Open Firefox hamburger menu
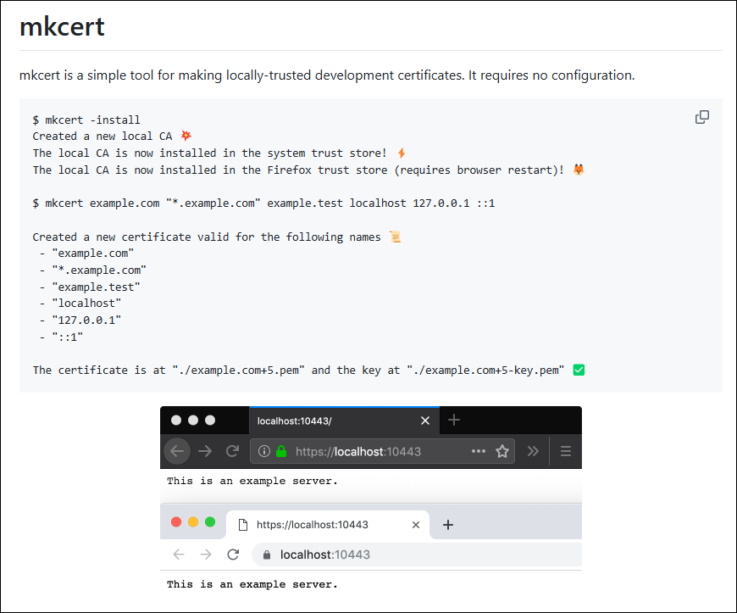The height and width of the screenshot is (613, 737). (x=566, y=451)
